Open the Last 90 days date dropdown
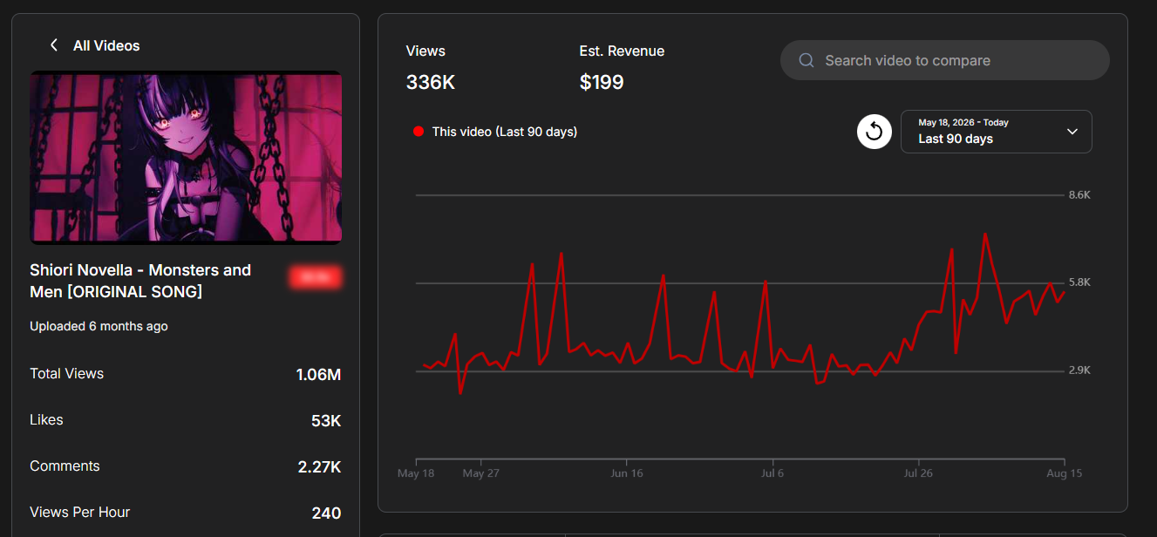Screen dimensions: 1157x537 click(x=996, y=132)
